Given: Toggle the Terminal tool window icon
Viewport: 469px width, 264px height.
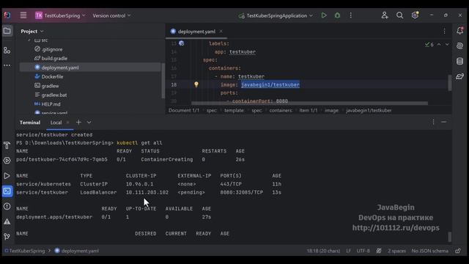Looking at the screenshot, I should [7, 191].
